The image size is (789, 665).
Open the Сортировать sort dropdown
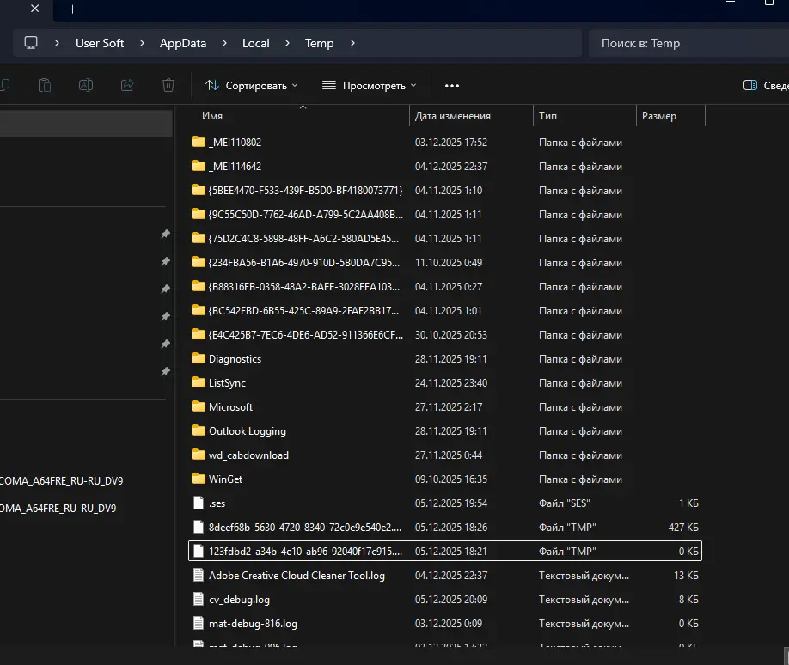pos(252,85)
